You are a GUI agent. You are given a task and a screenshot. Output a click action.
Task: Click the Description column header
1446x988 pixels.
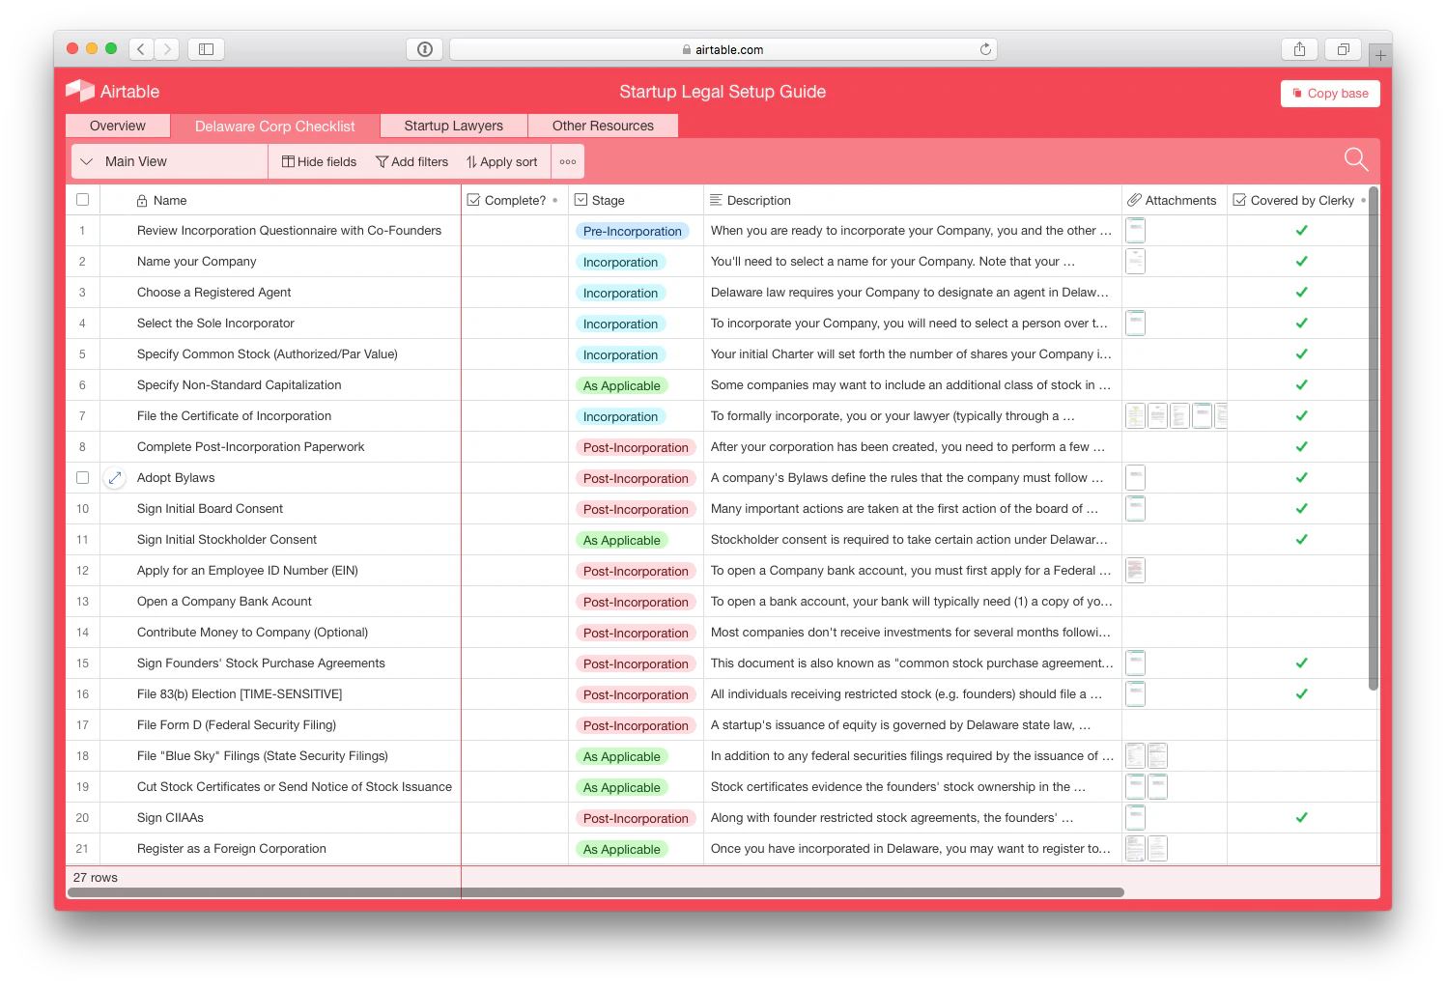click(912, 200)
